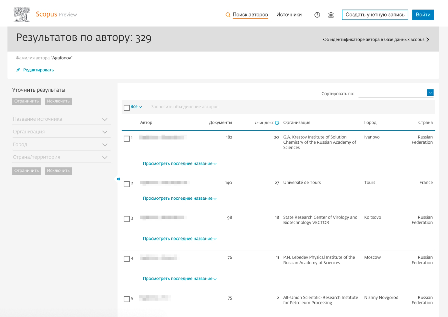This screenshot has width=448, height=317.
Task: Select checkbox for author row 2
Action: pos(127,184)
